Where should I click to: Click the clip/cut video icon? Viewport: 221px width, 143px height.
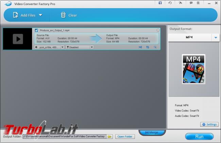tap(140, 47)
